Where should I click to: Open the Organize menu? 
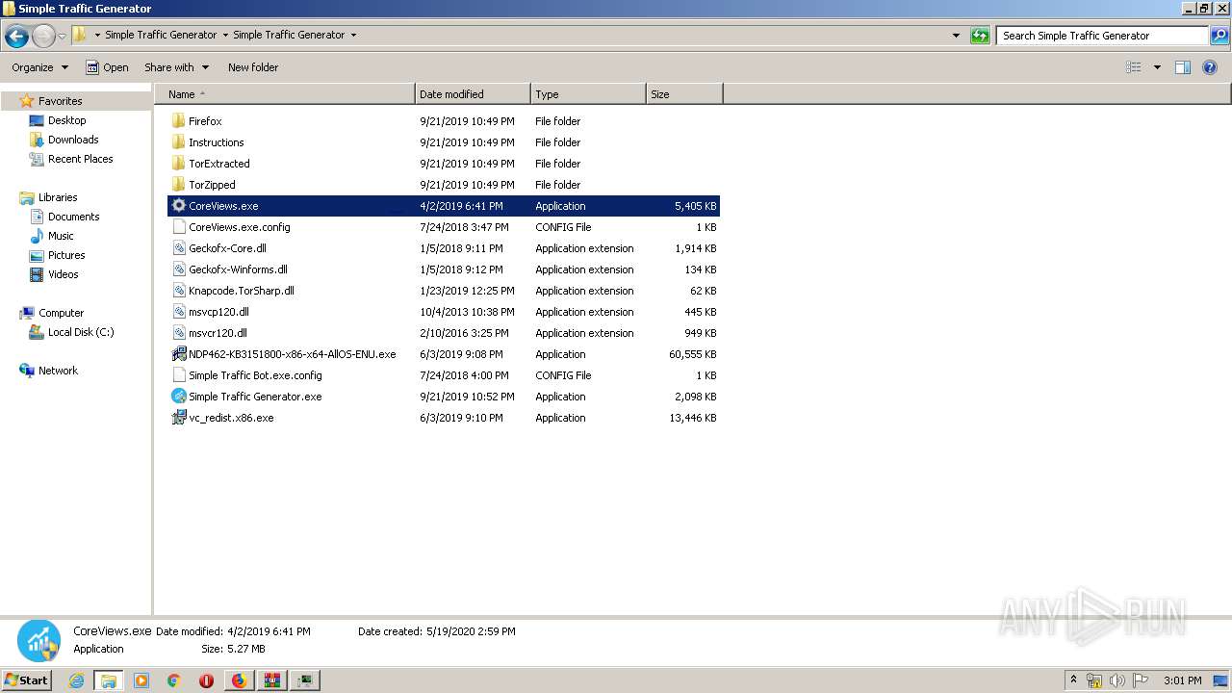tap(39, 67)
